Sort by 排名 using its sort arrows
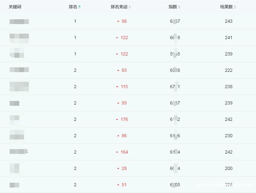256x193 pixels. click(79, 7)
